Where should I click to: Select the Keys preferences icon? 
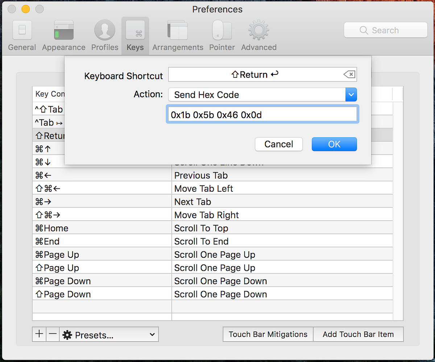click(135, 34)
